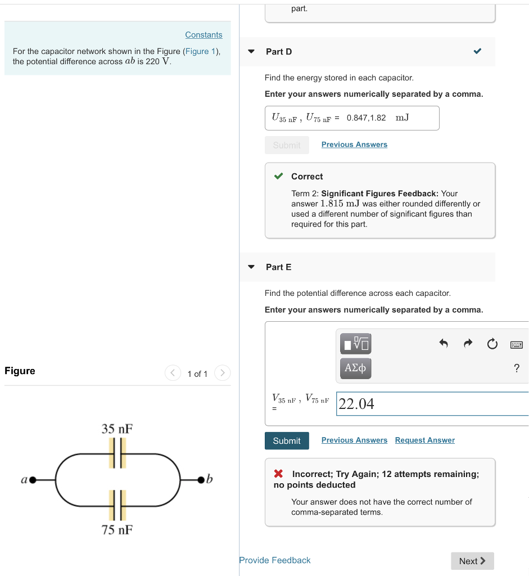Click Provide Feedback at the bottom
Screen dimensions: 529x576
pyautogui.click(x=274, y=560)
